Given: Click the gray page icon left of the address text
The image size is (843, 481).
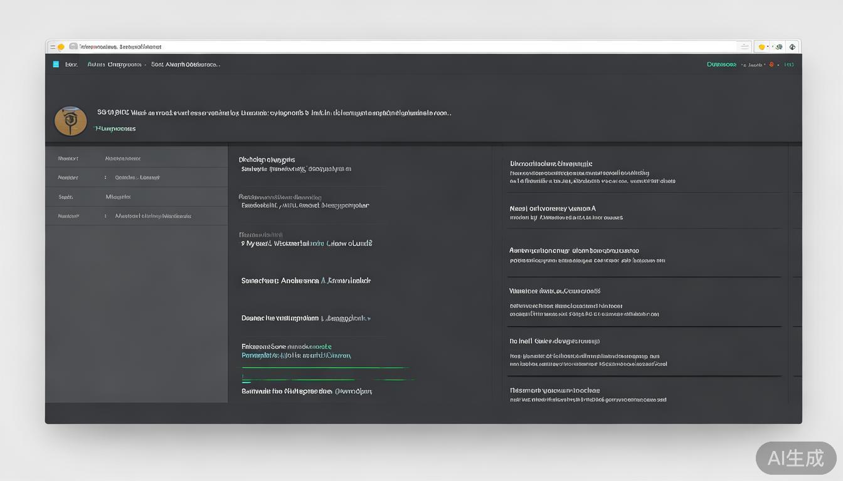Looking at the screenshot, I should (x=73, y=47).
